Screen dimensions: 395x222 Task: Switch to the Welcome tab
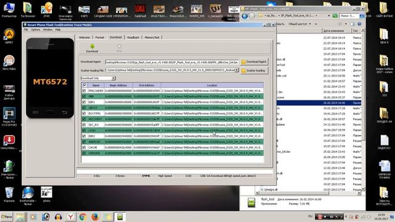[85, 37]
